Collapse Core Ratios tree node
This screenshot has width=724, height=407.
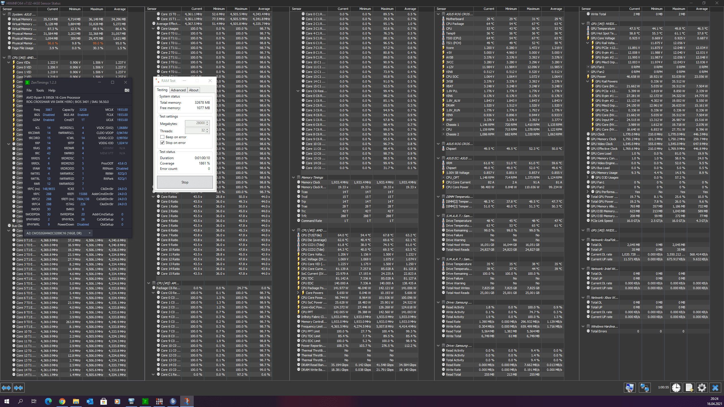click(153, 197)
